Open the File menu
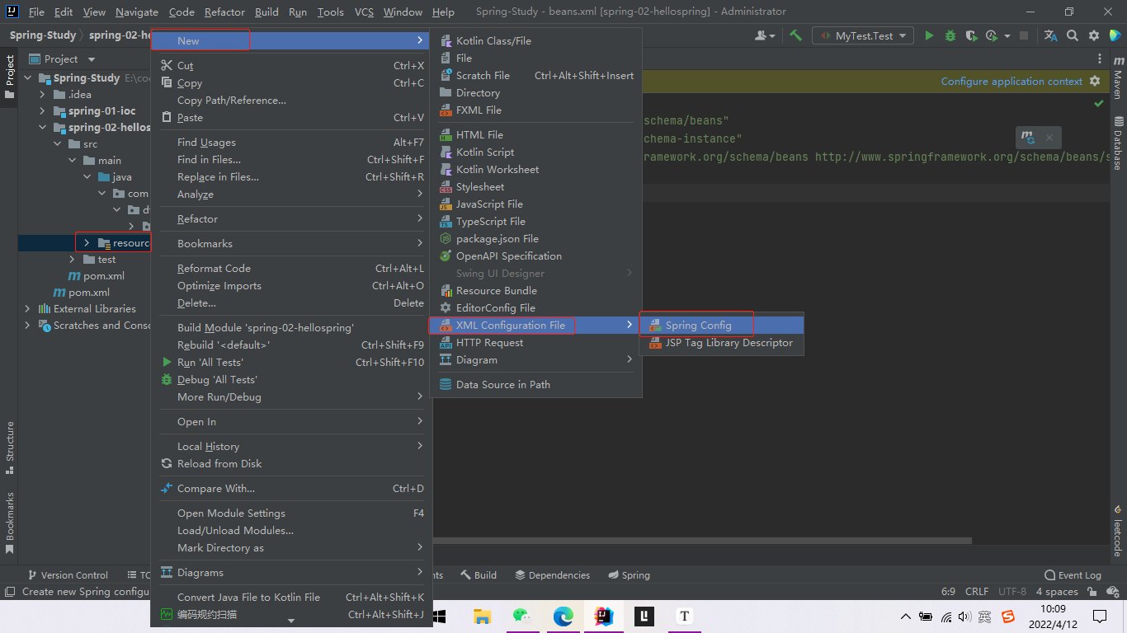This screenshot has height=633, width=1127. click(x=36, y=12)
